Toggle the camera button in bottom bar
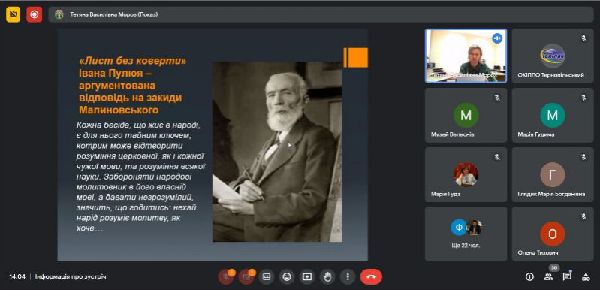 (246, 276)
